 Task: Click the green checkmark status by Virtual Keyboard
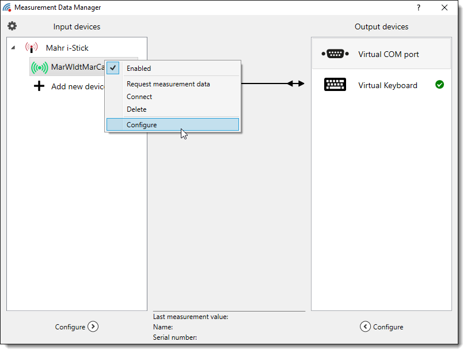point(439,85)
